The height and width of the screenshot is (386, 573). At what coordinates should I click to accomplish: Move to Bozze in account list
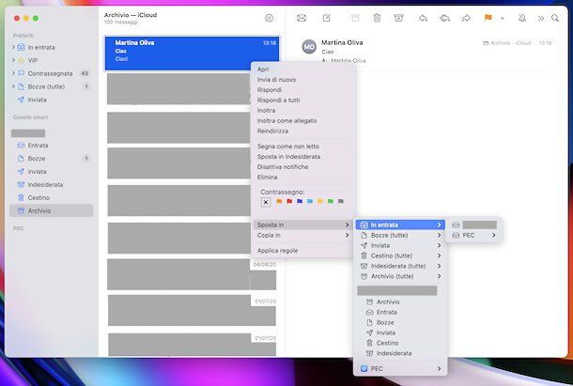tap(400, 322)
